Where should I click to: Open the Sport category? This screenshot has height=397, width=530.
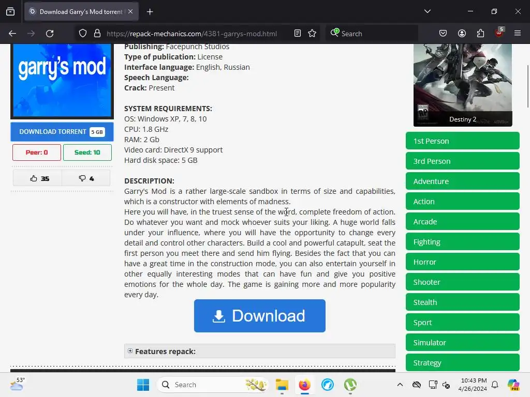point(462,323)
